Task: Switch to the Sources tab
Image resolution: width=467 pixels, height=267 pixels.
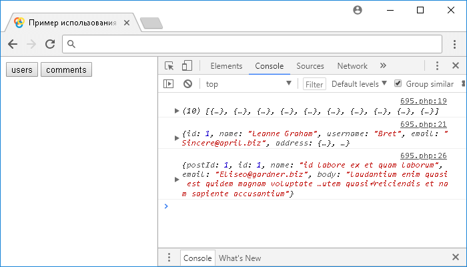Action: coord(310,66)
